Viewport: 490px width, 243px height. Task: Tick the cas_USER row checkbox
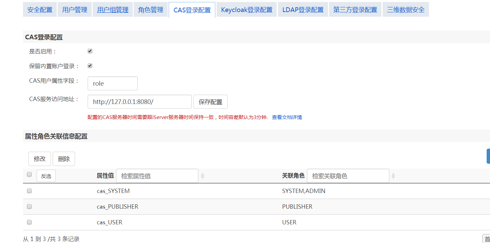[x=29, y=222]
